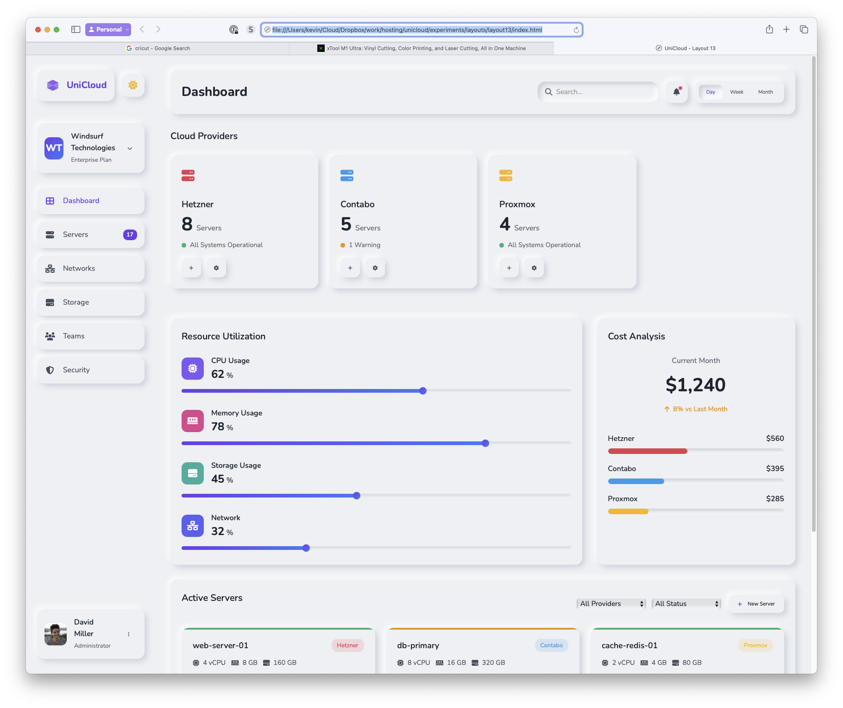Click the New Server button
Image resolution: width=843 pixels, height=708 pixels.
pyautogui.click(x=756, y=604)
